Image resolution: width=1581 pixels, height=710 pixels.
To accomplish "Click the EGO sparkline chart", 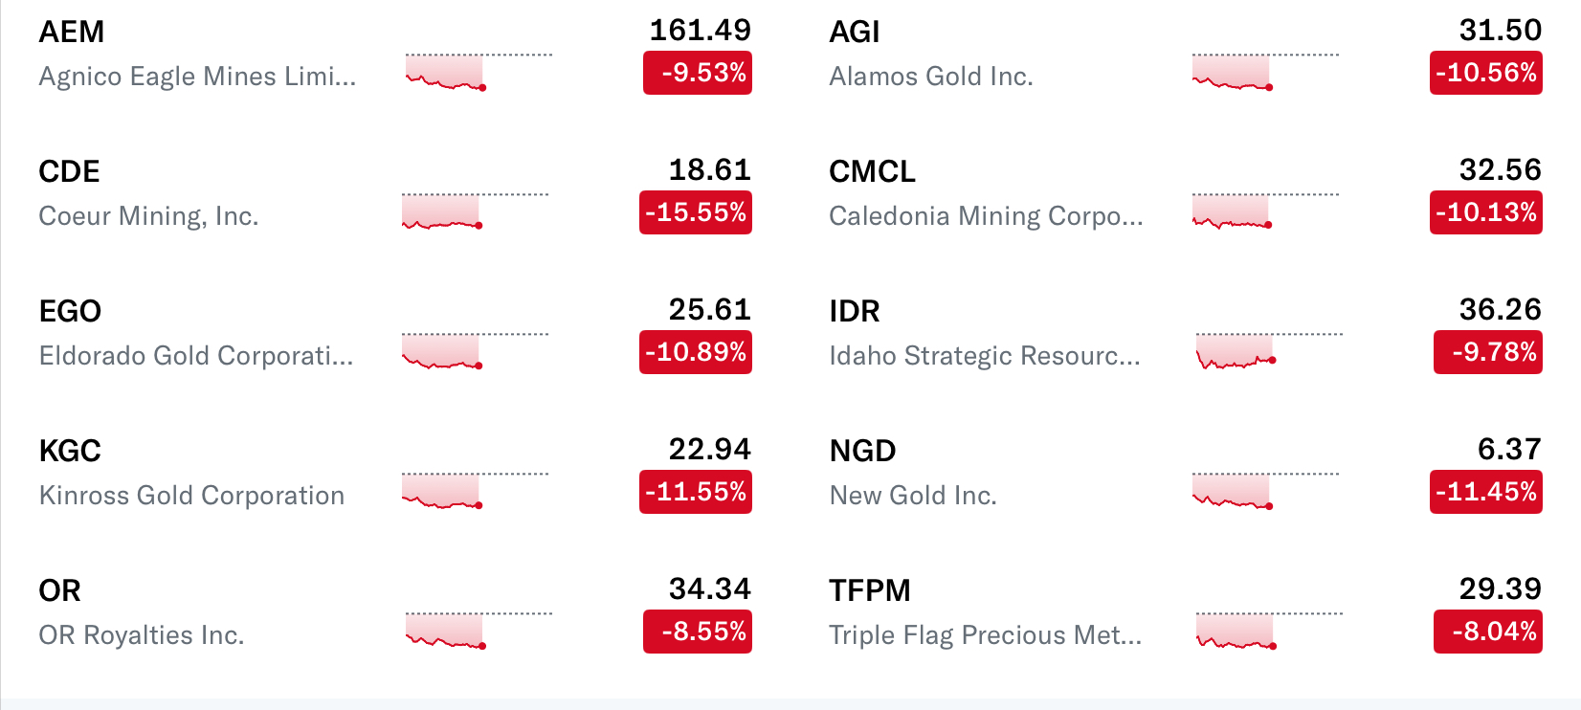I will (442, 350).
